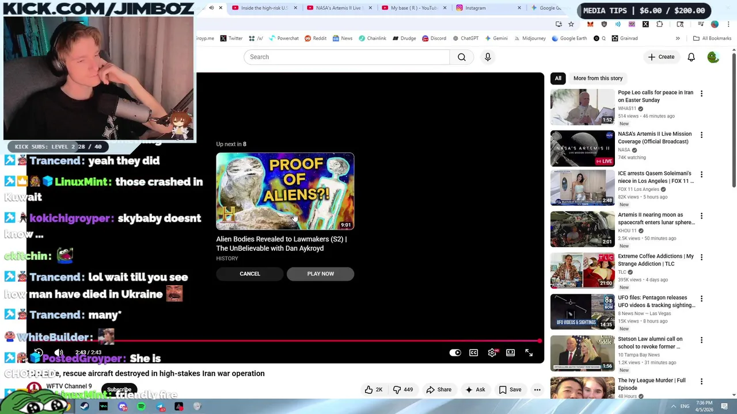Viewport: 737px width, 414px height.
Task: Open the closed captions CC control
Action: coord(473,352)
